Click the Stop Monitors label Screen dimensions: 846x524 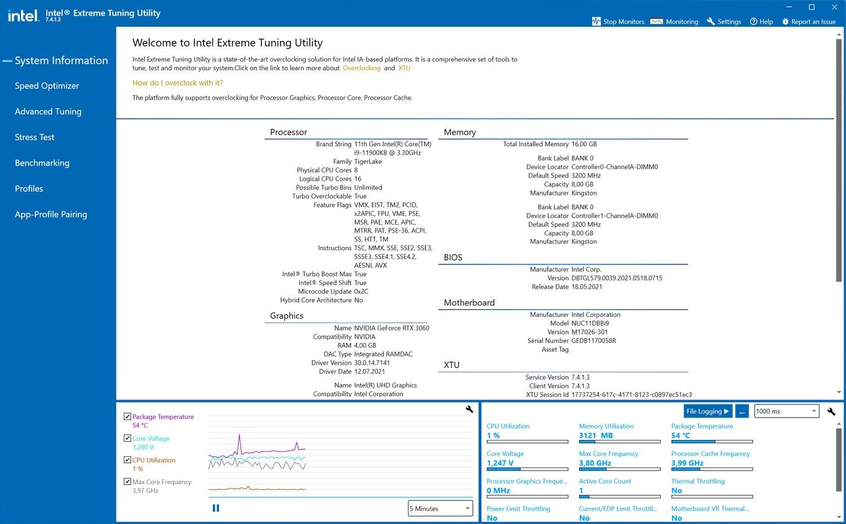coord(624,22)
